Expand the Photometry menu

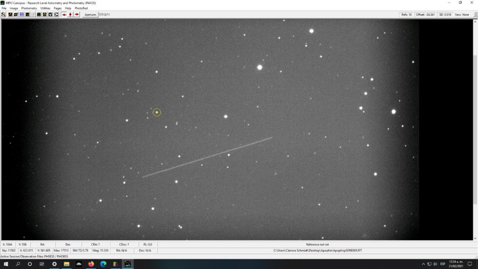click(x=29, y=8)
